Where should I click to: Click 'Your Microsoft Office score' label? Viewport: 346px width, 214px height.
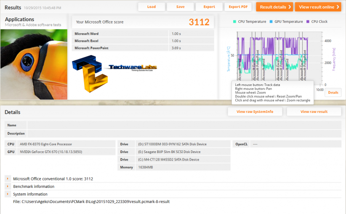point(99,22)
